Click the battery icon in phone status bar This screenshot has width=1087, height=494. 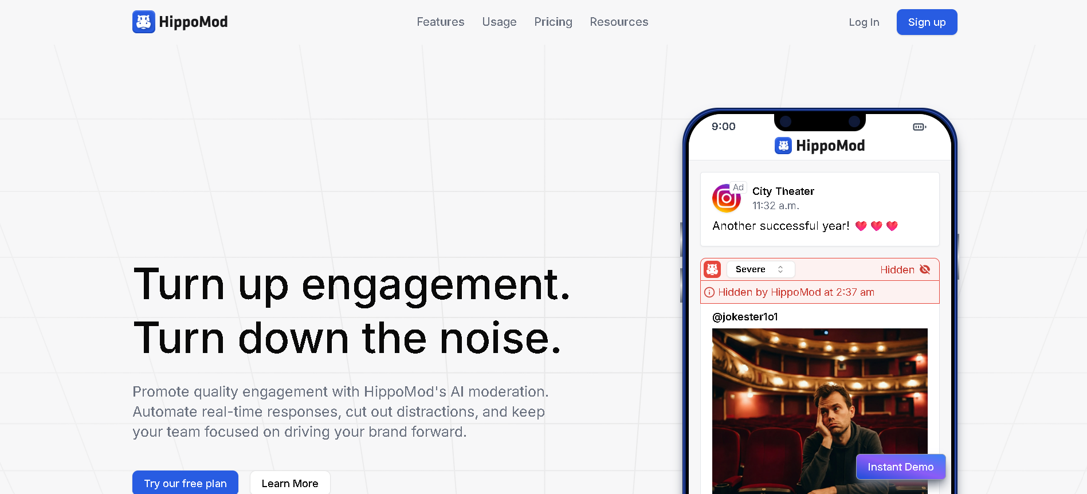point(920,127)
